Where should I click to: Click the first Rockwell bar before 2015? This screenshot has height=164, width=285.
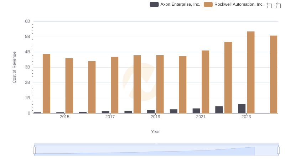pyautogui.click(x=46, y=84)
